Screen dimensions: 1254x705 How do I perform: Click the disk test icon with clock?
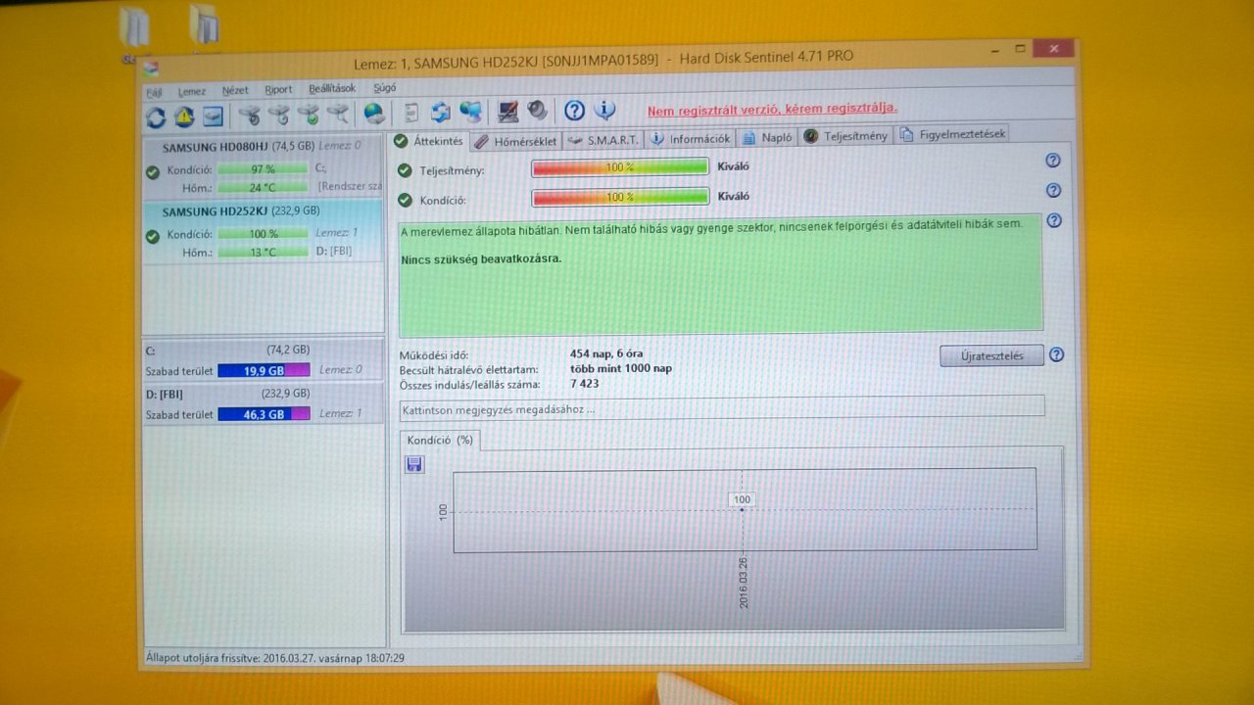[279, 116]
